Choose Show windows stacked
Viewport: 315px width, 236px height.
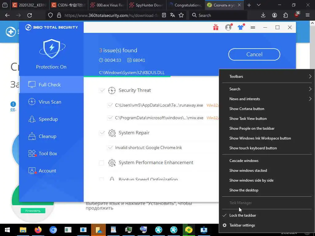pyautogui.click(x=267, y=170)
